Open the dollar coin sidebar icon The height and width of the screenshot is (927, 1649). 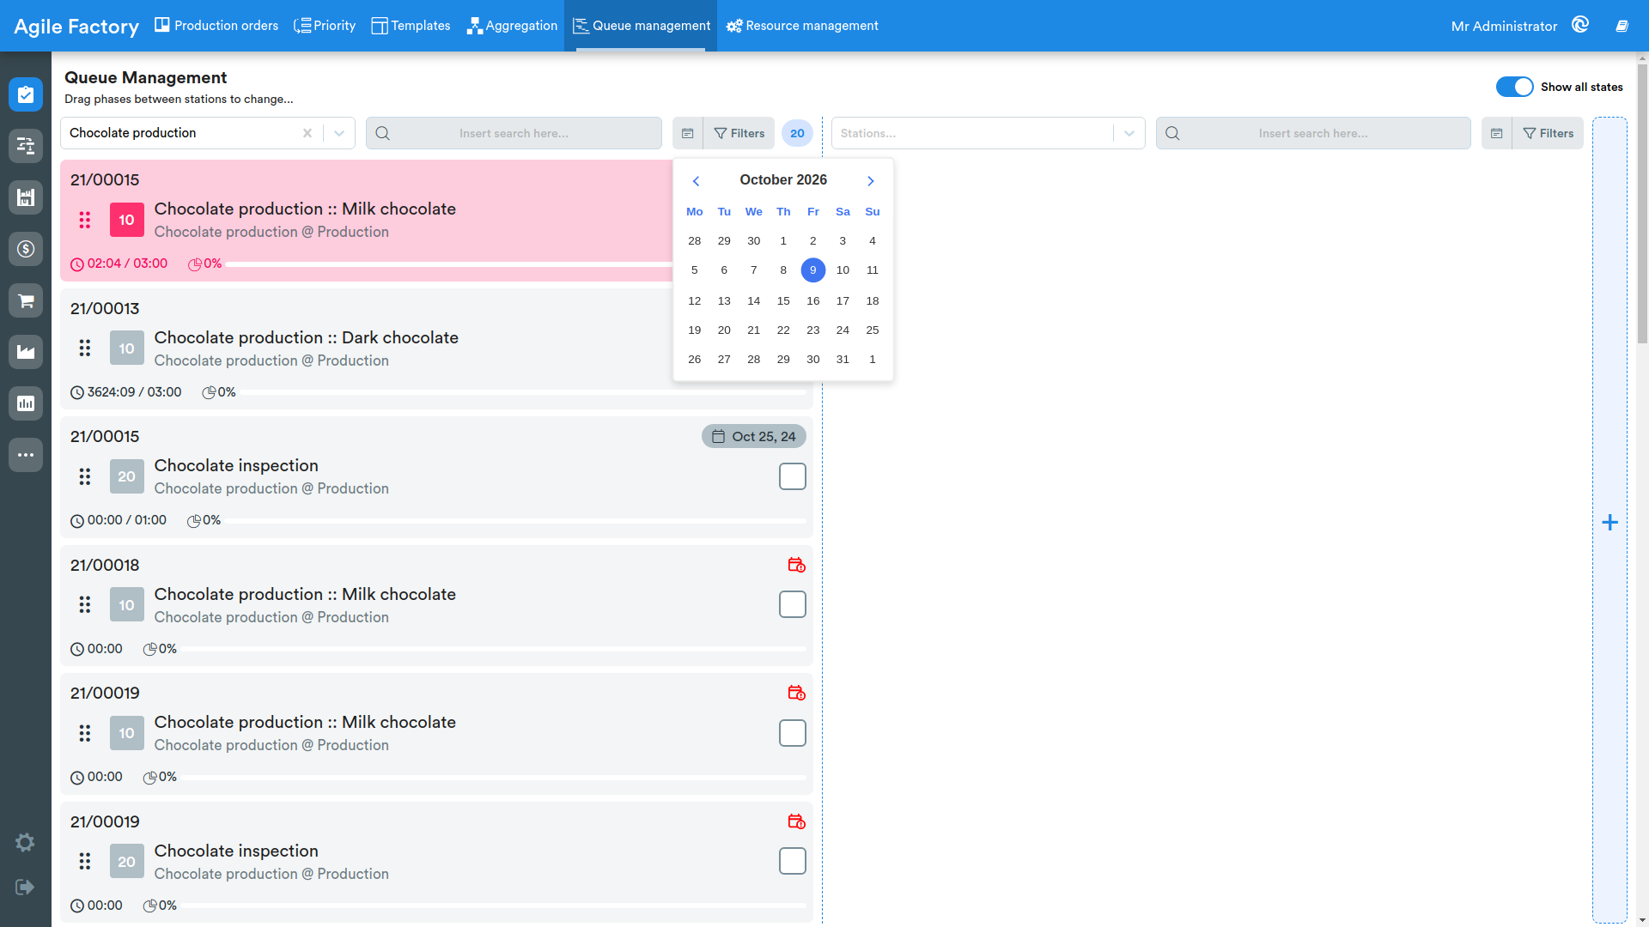(26, 249)
